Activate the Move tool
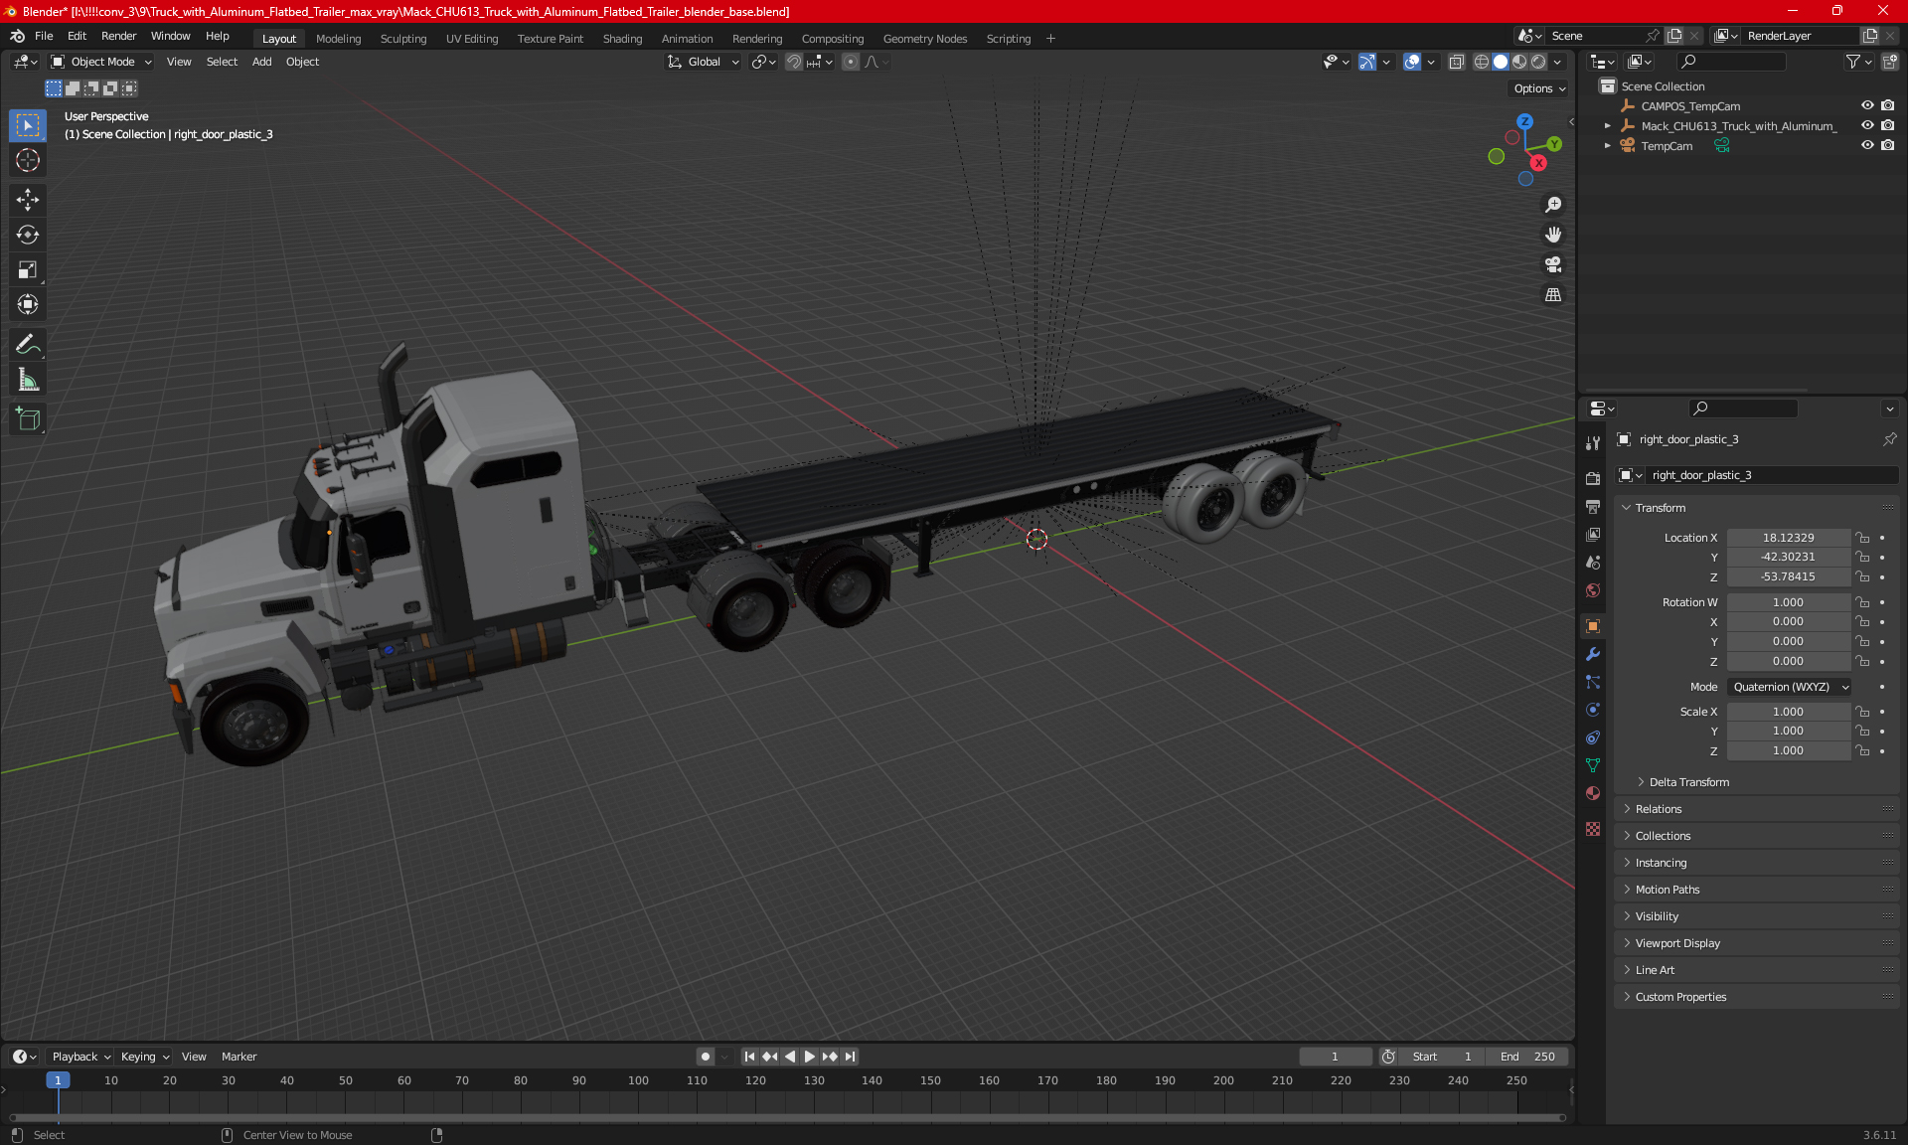The height and width of the screenshot is (1145, 1908). (28, 200)
